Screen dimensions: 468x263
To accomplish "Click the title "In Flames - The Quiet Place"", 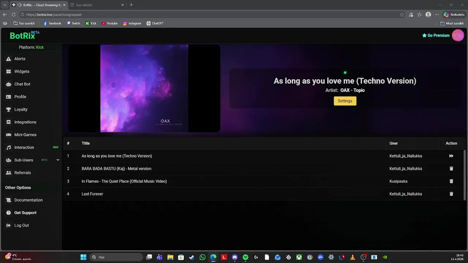I will 124,181.
